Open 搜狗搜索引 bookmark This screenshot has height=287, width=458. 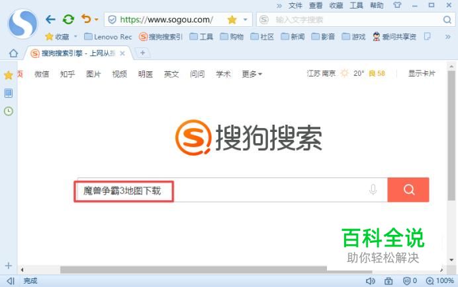[161, 37]
